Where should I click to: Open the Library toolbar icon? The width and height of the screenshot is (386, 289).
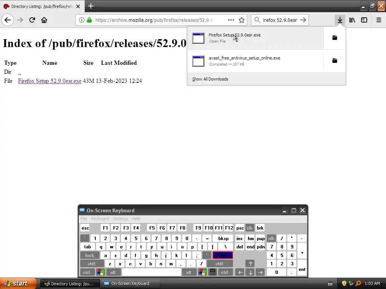352,20
